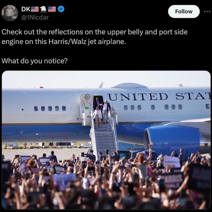Screen dimensions: 212x212
Task: Click the second American flag emoji
Action: [52, 9]
